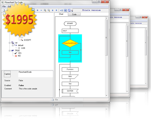Image resolution: width=151 pixels, height=122 pixels.
Task: Select the var tree item
Action: coord(16,43)
